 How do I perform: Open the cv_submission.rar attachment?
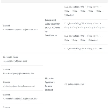point(74,84)
